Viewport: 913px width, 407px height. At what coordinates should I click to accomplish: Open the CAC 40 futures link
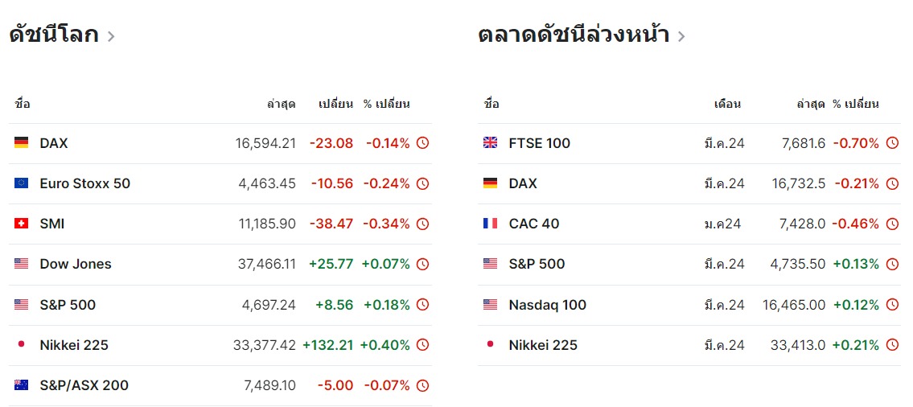click(534, 224)
